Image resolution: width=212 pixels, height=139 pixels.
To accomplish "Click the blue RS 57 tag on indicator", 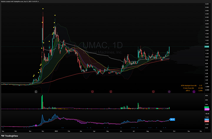I will point(172,119).
